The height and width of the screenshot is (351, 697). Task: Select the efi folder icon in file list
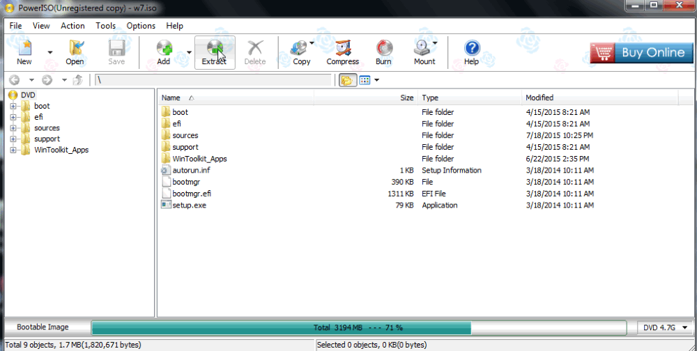click(166, 123)
